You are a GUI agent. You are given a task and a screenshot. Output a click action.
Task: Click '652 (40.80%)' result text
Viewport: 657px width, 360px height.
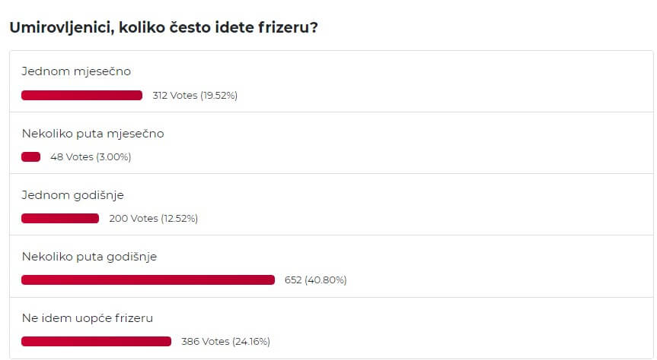click(x=315, y=279)
